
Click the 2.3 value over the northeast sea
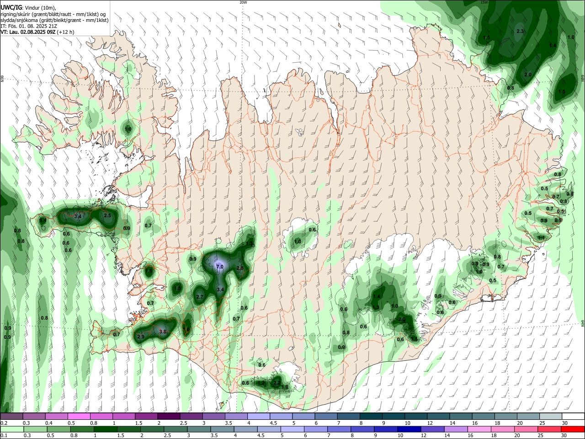[x=520, y=31]
